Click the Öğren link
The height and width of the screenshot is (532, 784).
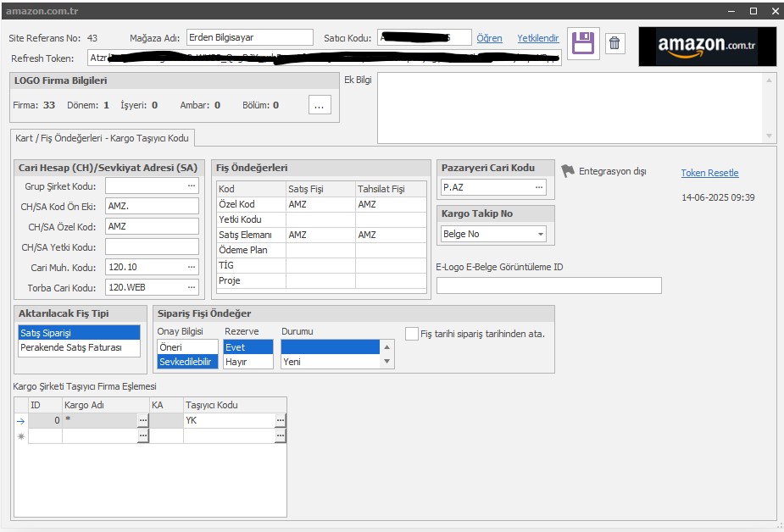(x=489, y=38)
